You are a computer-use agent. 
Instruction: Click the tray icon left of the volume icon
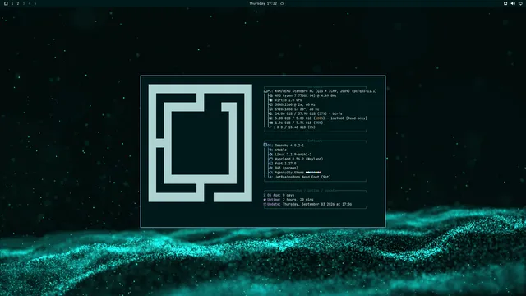pyautogui.click(x=505, y=3)
